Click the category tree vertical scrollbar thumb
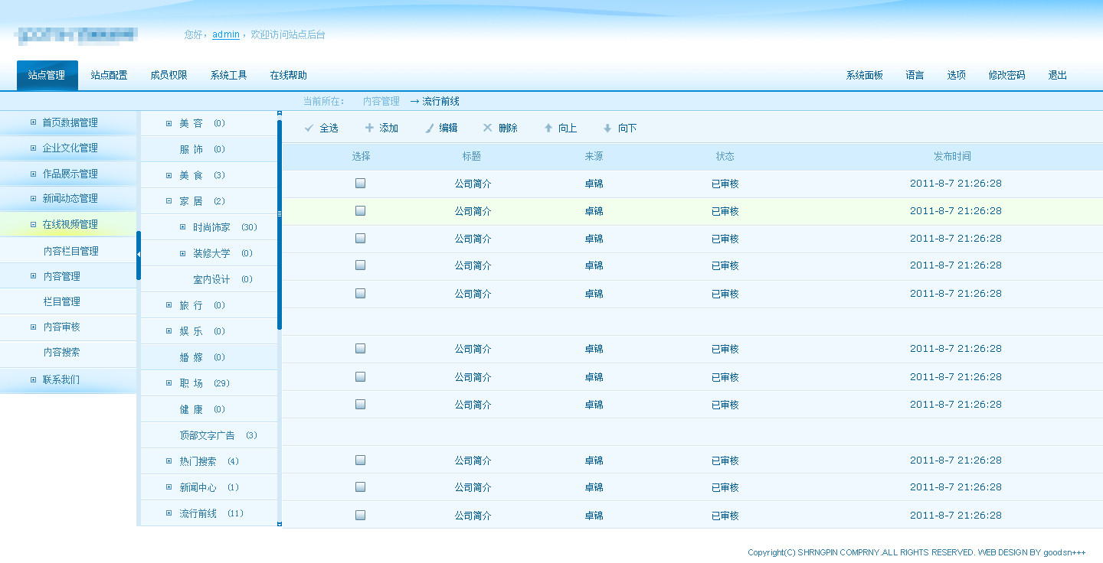Viewport: 1103px width, 563px height. point(280,224)
